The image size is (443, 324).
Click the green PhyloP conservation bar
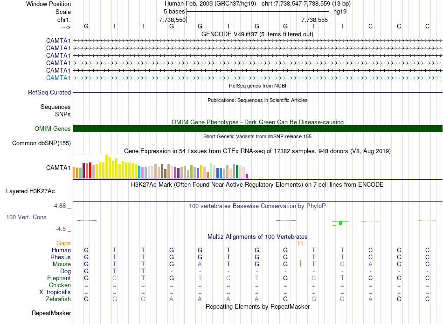340,223
